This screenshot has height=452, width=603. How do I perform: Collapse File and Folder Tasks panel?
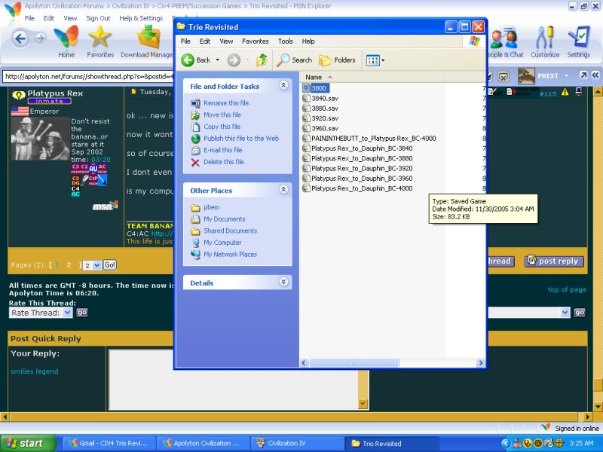coord(283,86)
